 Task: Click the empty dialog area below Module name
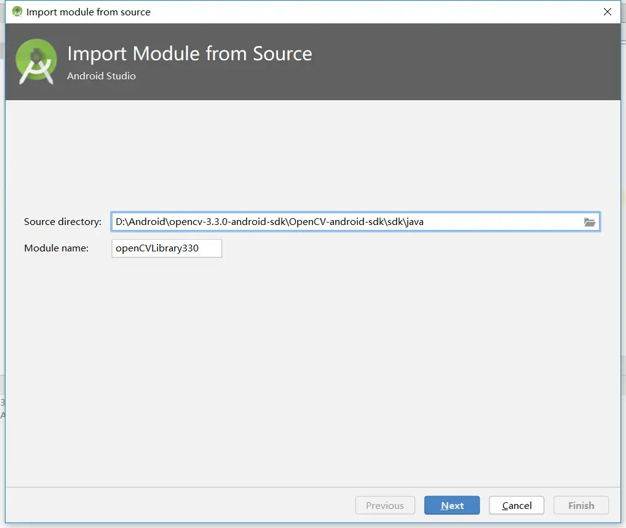point(307,369)
